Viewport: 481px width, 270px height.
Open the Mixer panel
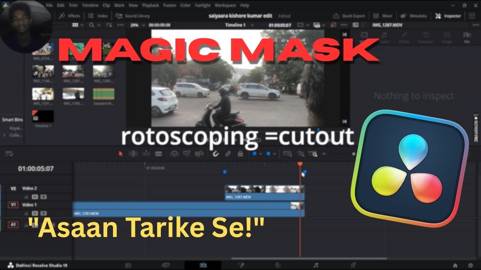pos(383,16)
